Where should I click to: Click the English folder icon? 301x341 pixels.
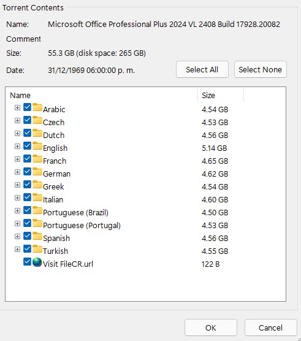click(37, 146)
